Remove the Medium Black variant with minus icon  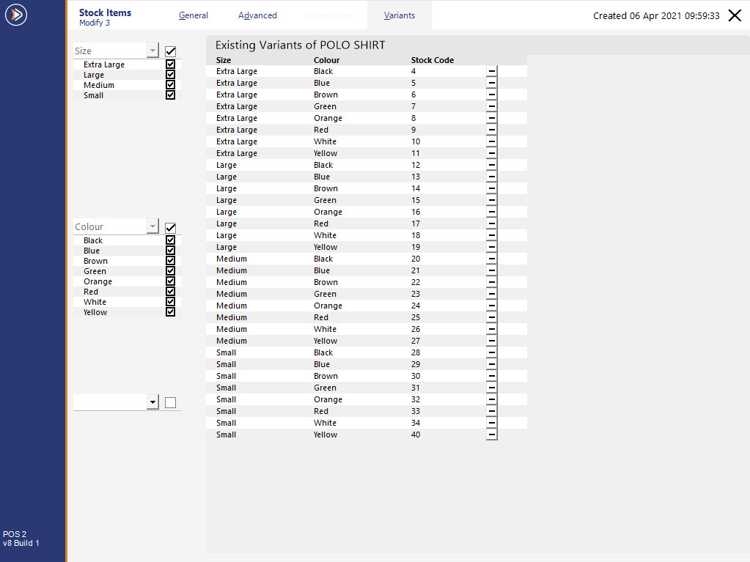491,259
